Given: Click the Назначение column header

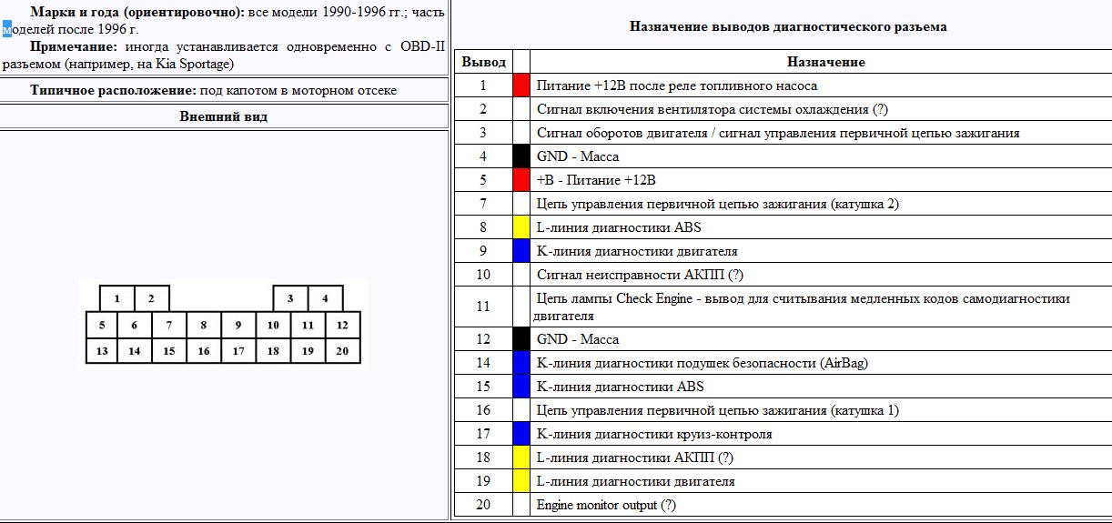Looking at the screenshot, I should 825,62.
